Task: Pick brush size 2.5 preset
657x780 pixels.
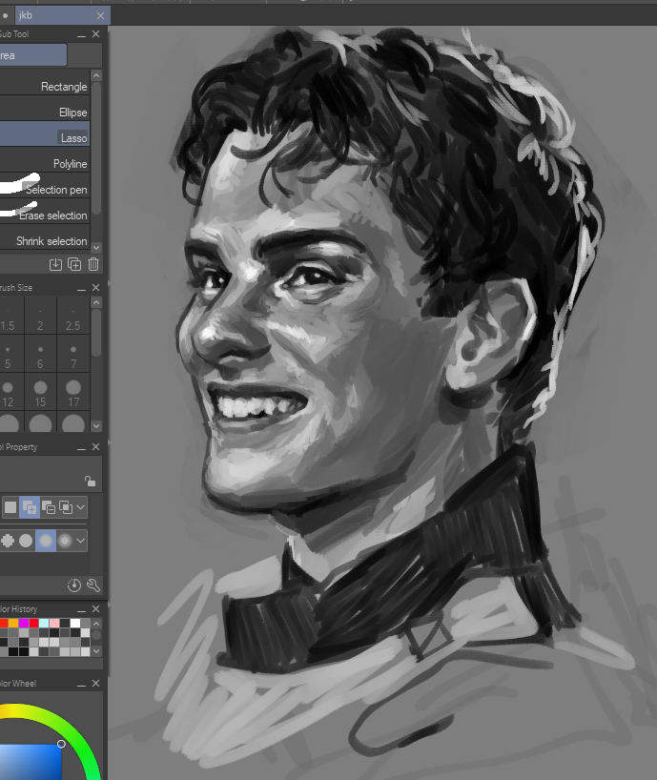Action: coord(73,316)
